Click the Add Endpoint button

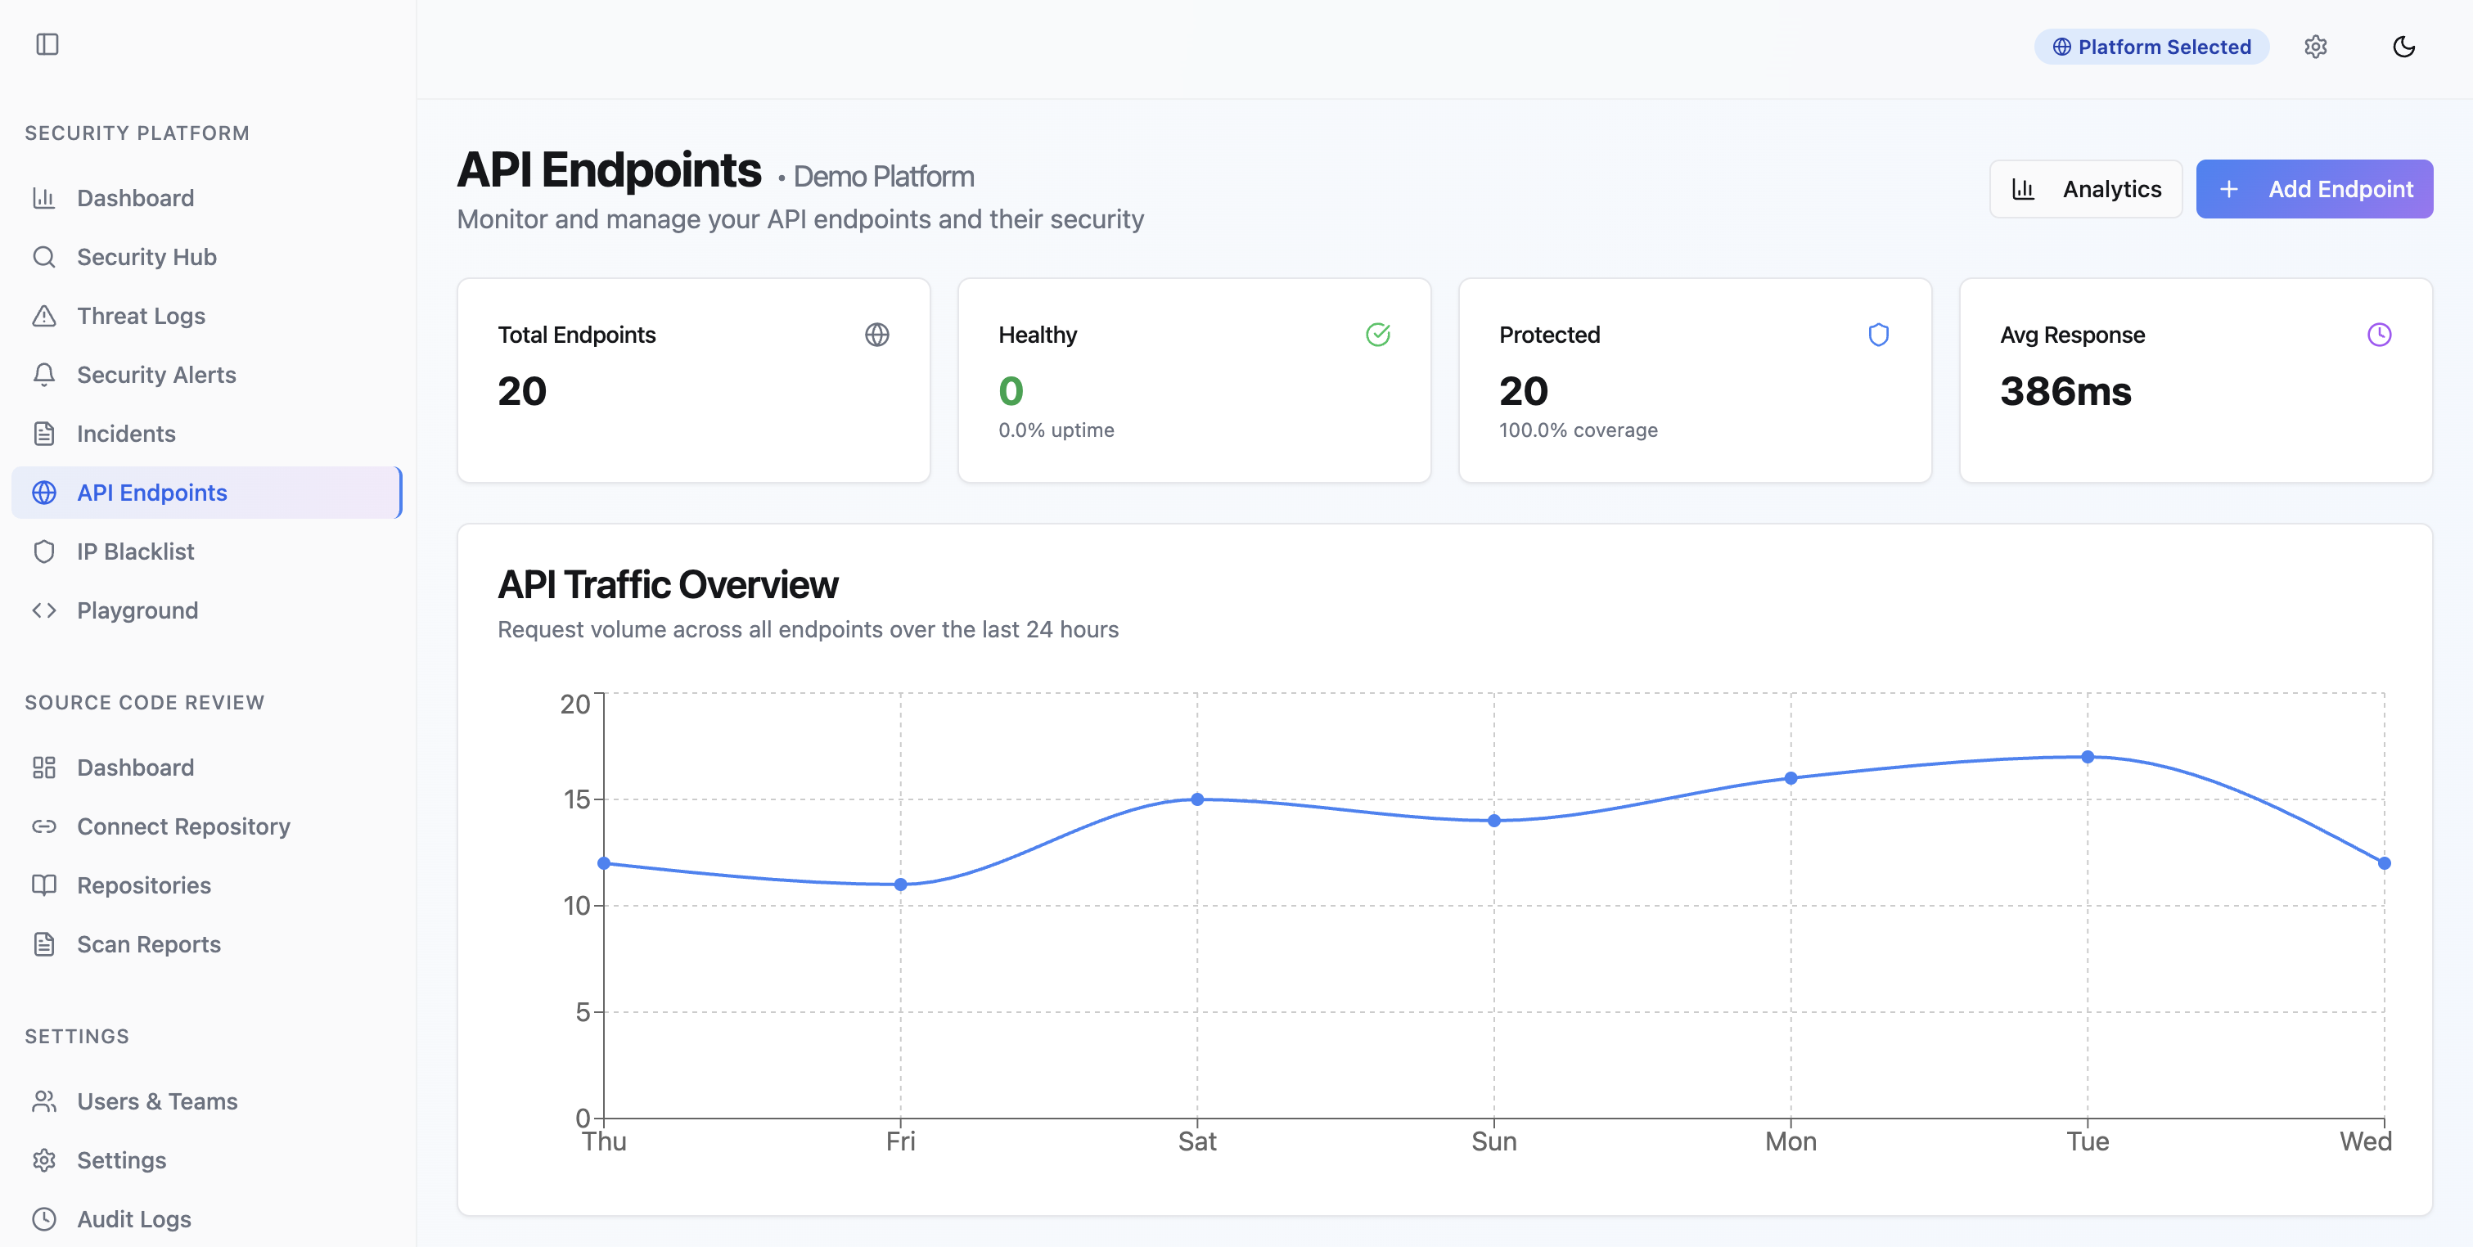click(x=2313, y=188)
